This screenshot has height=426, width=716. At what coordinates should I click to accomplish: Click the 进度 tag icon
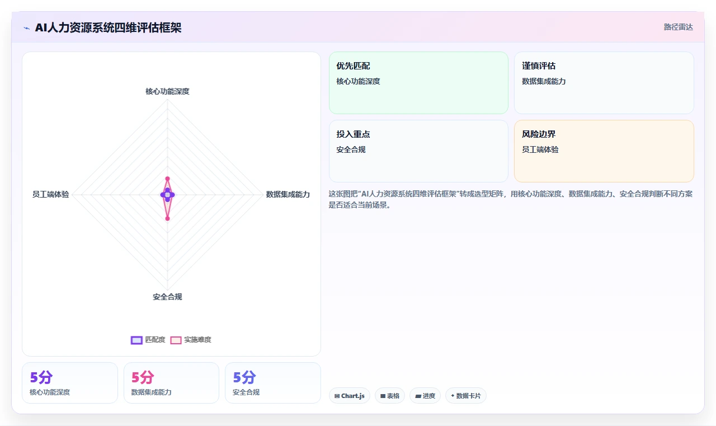pos(418,396)
